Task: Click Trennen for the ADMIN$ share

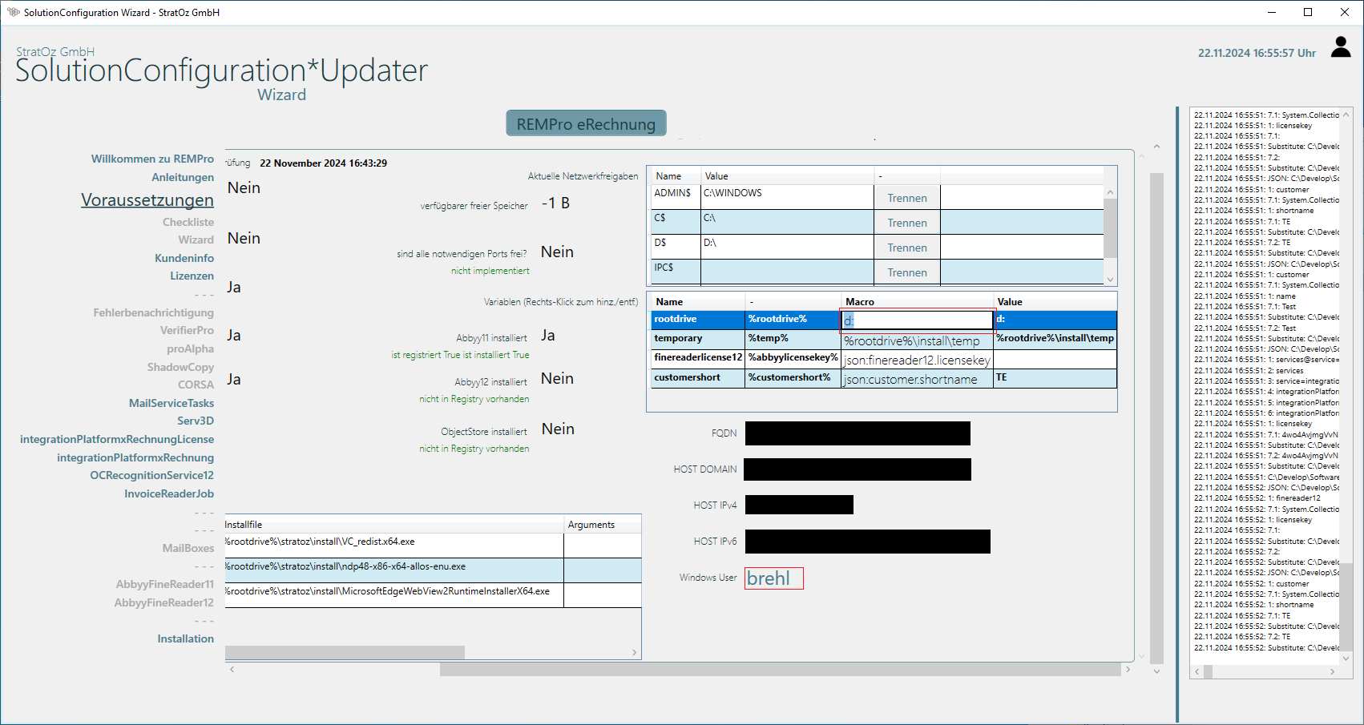Action: tap(906, 198)
